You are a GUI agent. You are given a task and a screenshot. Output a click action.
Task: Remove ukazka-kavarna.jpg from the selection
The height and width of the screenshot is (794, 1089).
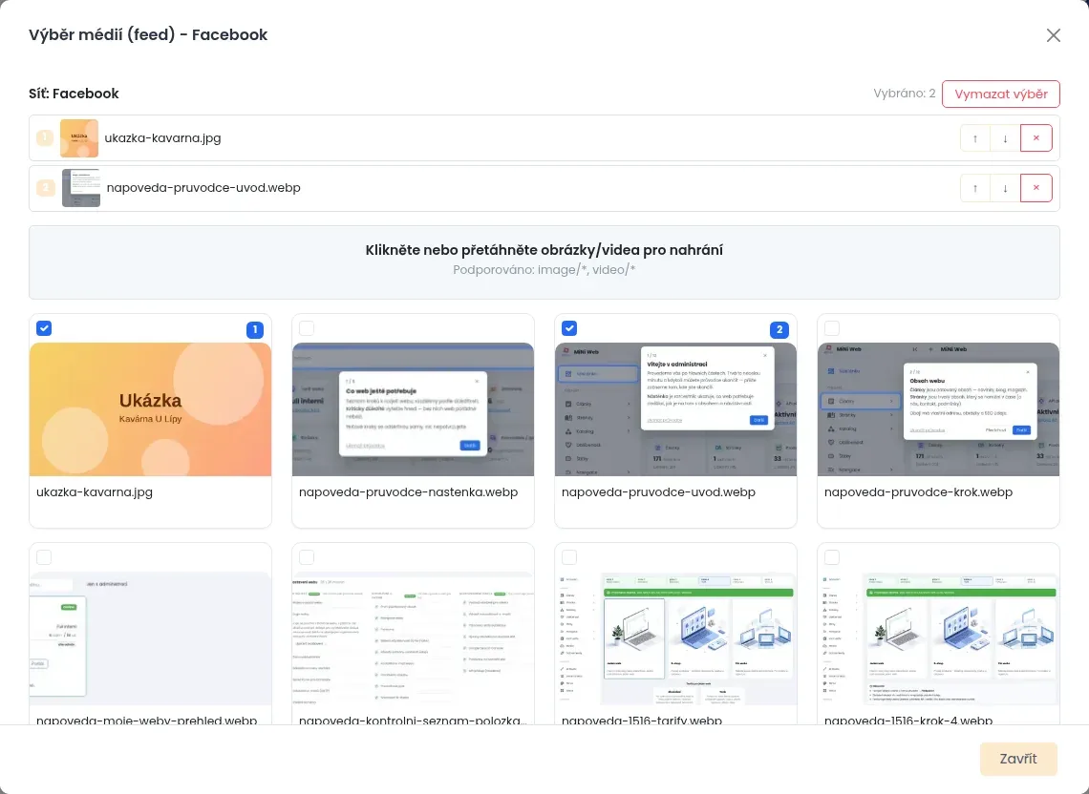click(x=1036, y=138)
